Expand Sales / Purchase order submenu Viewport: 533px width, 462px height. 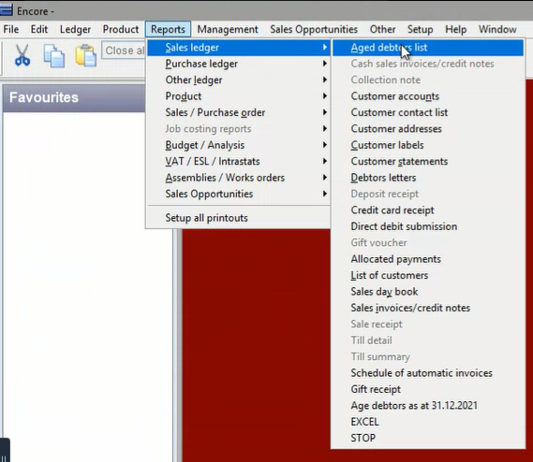click(239, 113)
